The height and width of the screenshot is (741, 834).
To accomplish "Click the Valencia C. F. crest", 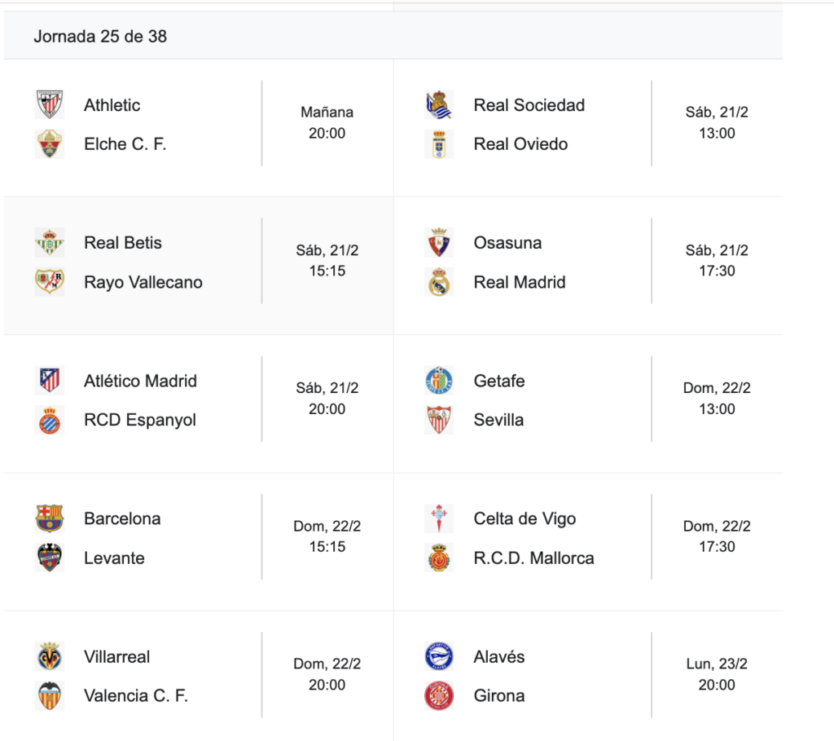I will coord(50,695).
